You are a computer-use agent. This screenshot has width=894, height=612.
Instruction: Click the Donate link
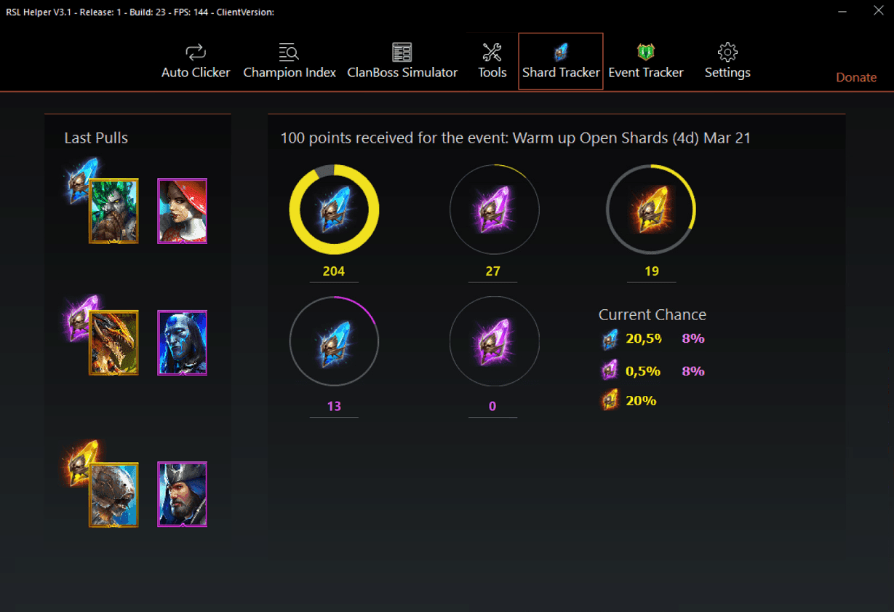[x=856, y=77]
